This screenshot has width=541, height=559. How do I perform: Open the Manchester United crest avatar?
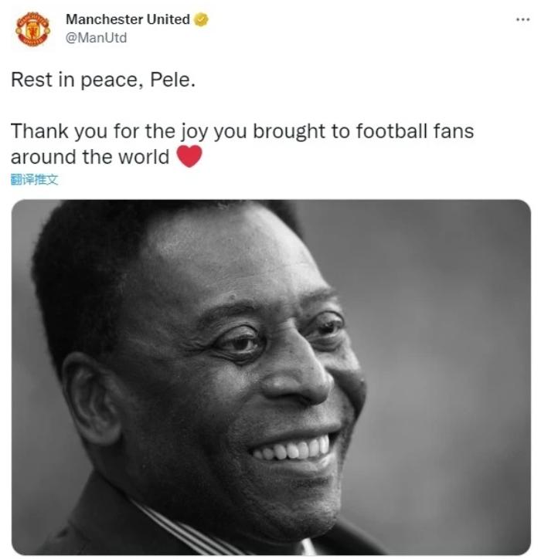32,29
